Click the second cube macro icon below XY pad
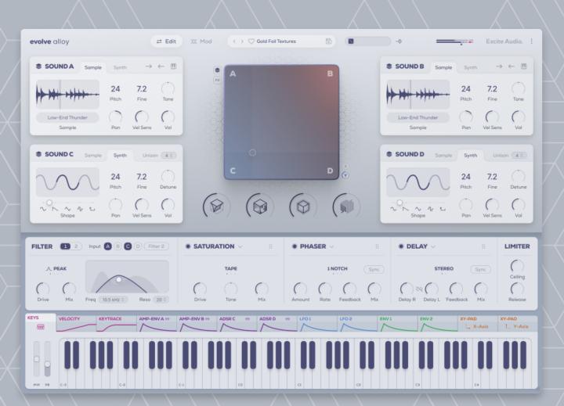The height and width of the screenshot is (406, 564). click(260, 207)
